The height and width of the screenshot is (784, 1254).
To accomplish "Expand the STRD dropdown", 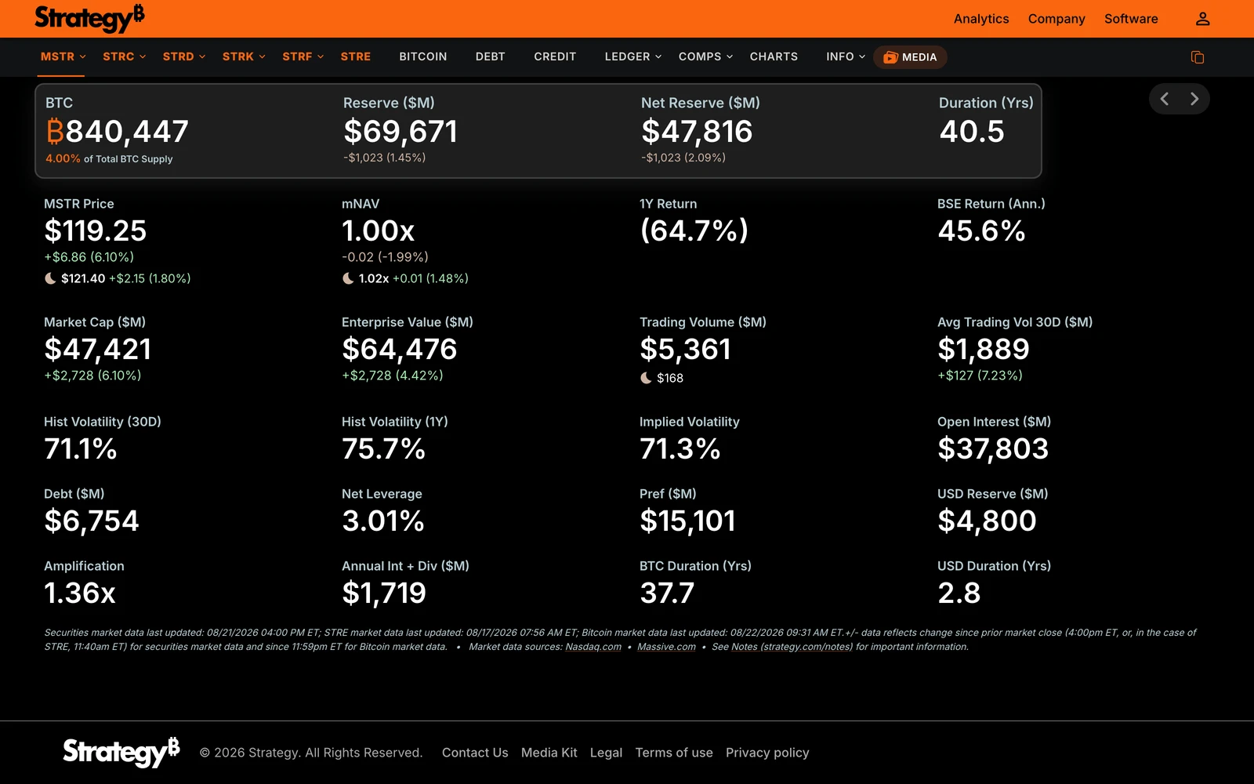I will click(x=184, y=57).
